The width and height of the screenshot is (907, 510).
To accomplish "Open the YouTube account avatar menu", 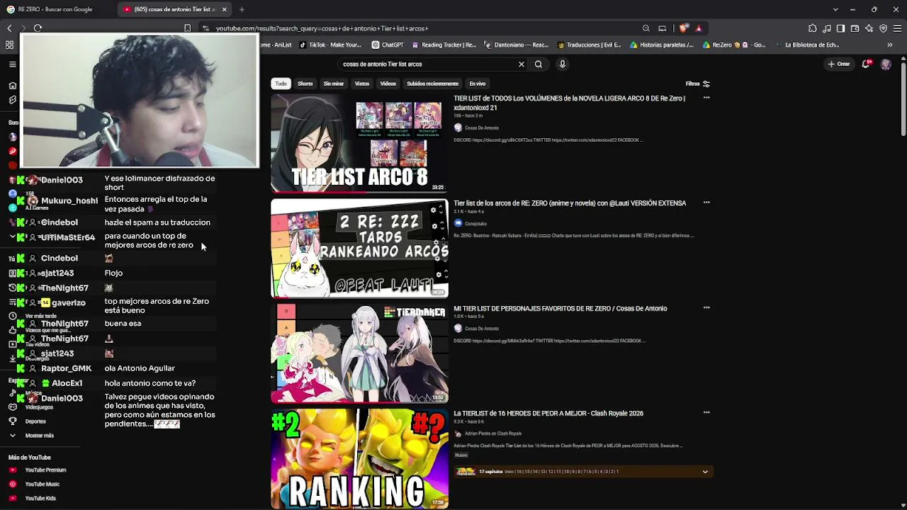I will point(886,64).
